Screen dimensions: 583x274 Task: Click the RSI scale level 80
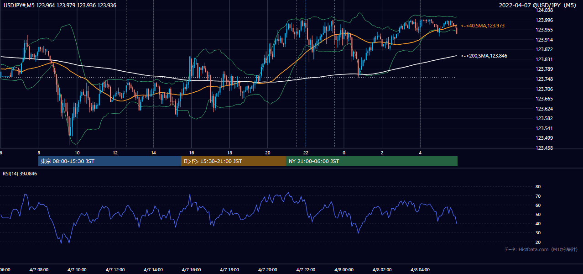click(x=538, y=187)
